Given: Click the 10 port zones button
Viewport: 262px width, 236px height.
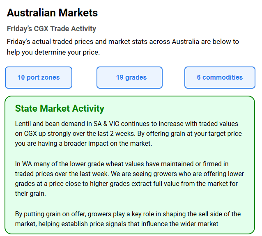Looking at the screenshot, I should pyautogui.click(x=39, y=77).
